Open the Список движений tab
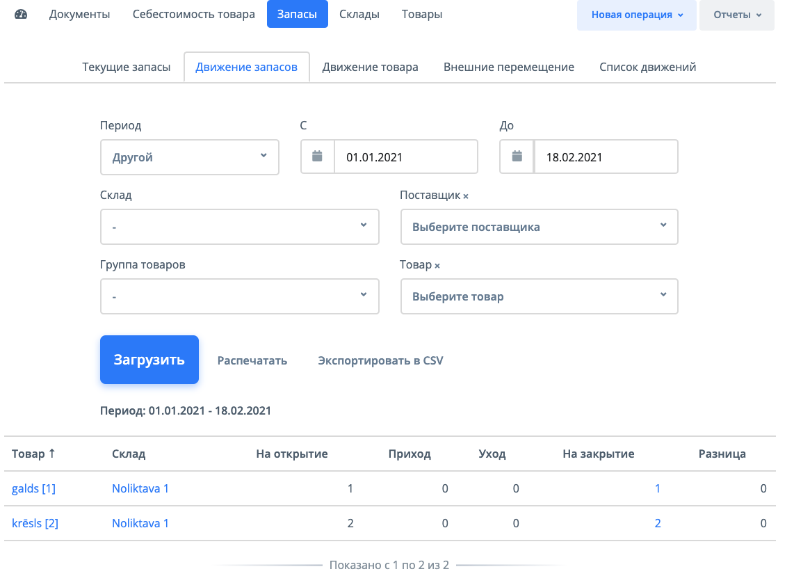Viewport: 794px width, 576px height. [x=647, y=67]
